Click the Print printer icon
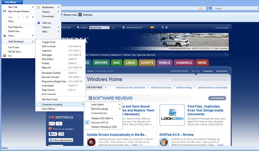This screenshot has height=151, width=259. [4, 36]
